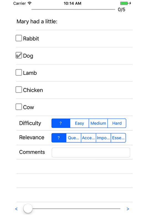Select the '?' relevance segment
The height and width of the screenshot is (216, 144).
pyautogui.click(x=59, y=138)
